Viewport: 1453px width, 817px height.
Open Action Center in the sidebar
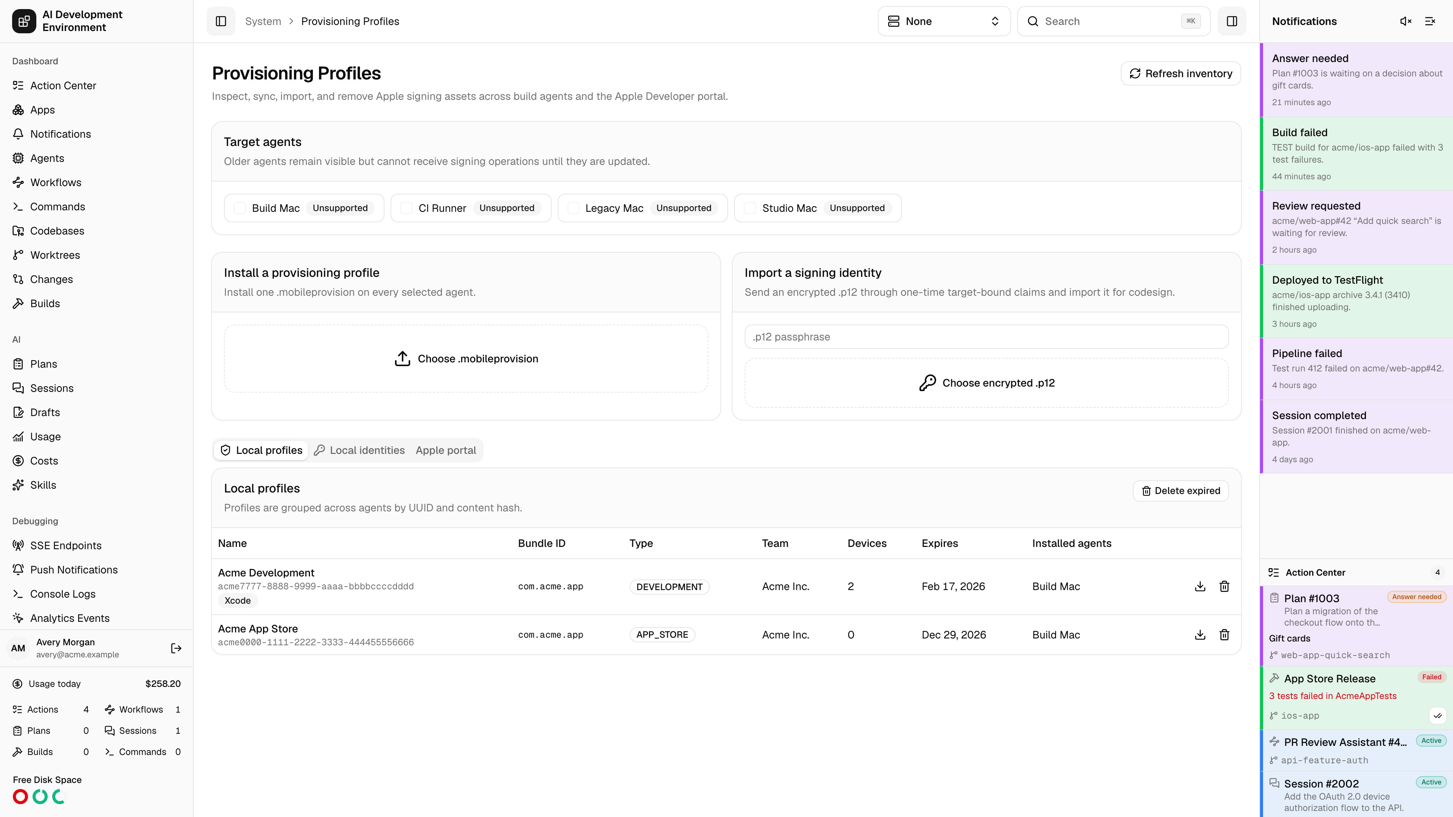(x=96, y=86)
